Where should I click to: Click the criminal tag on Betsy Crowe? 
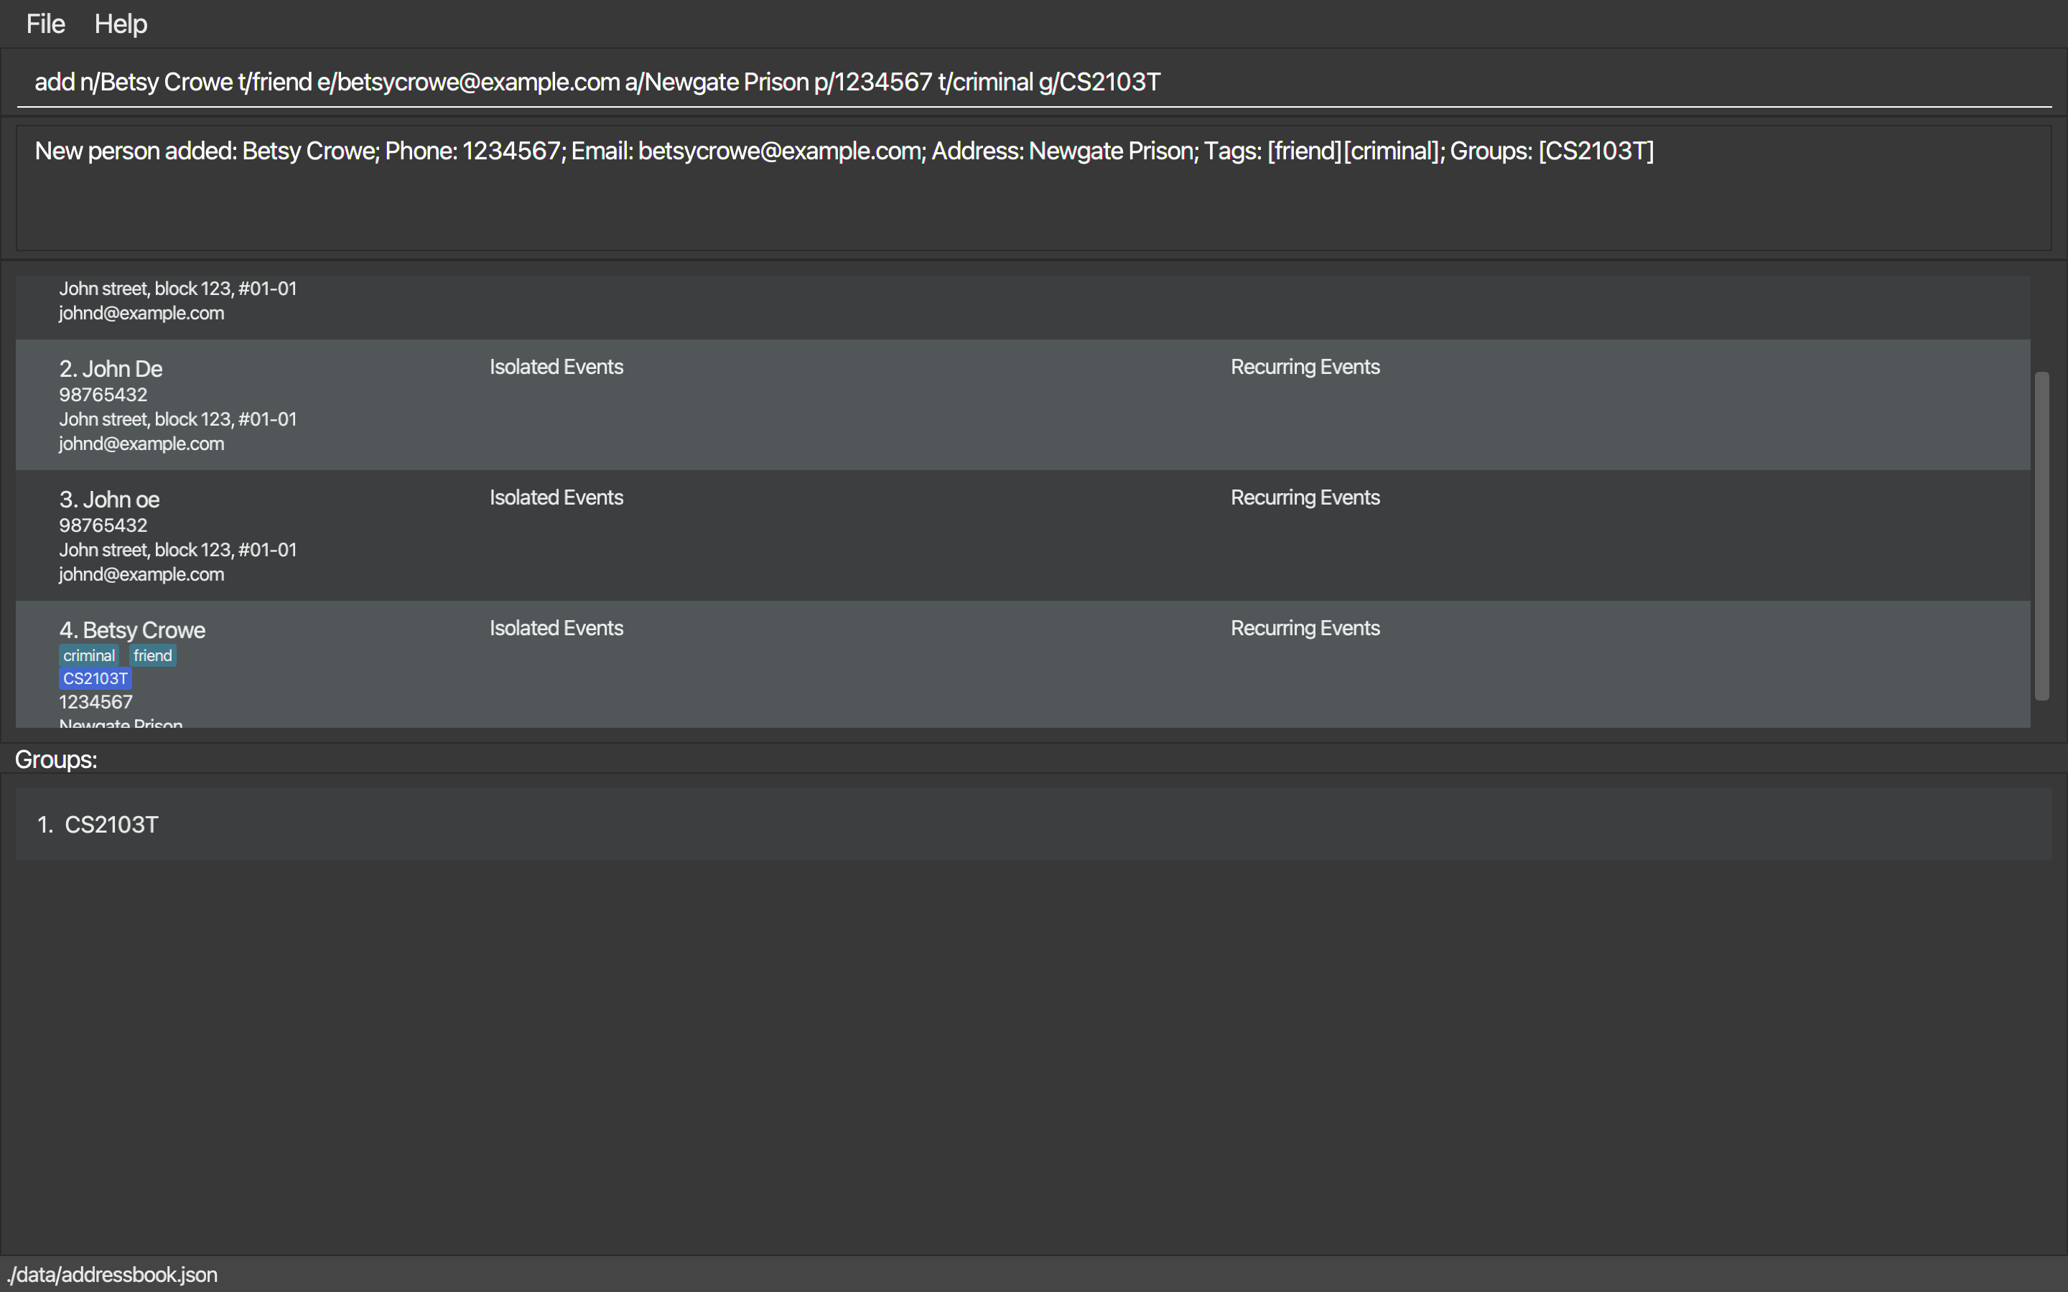coord(89,655)
